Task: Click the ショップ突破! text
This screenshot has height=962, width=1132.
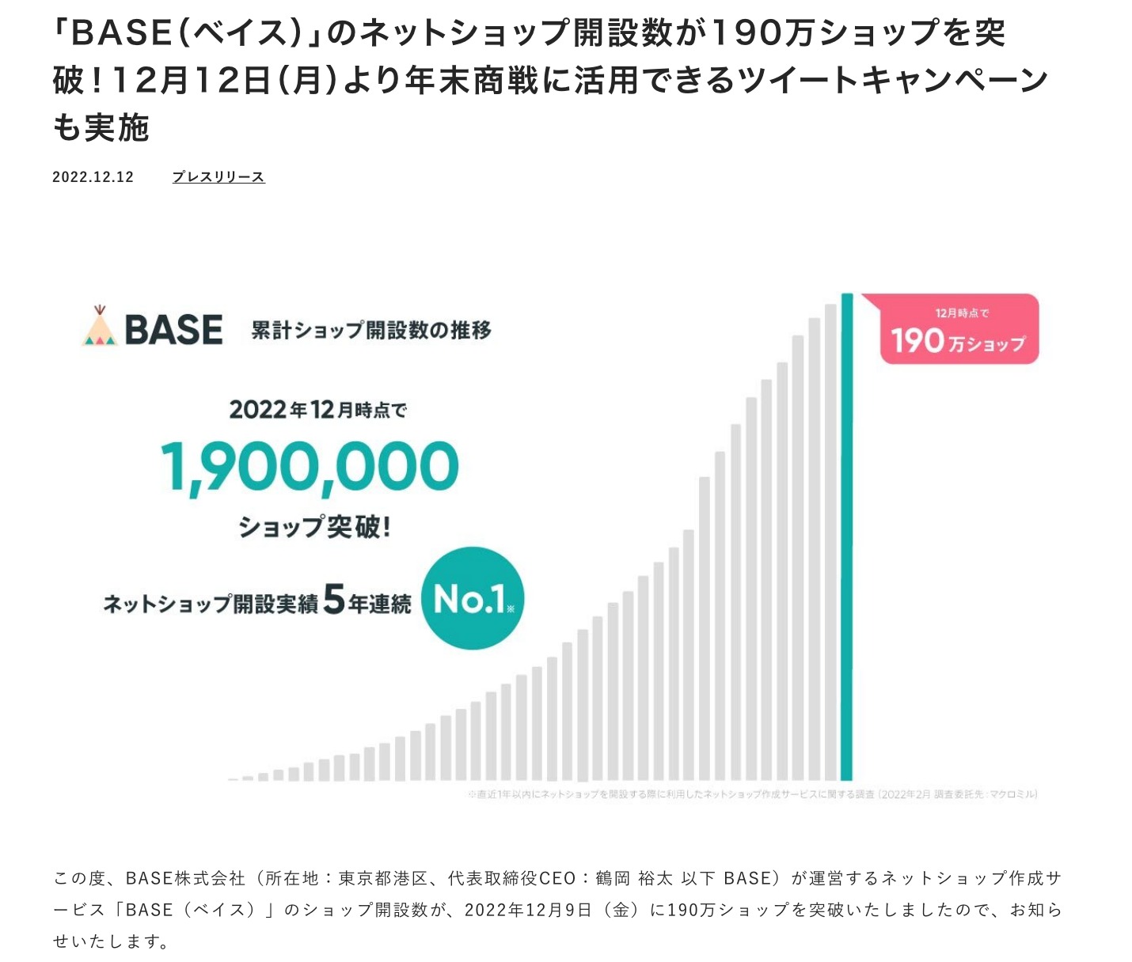Action: pyautogui.click(x=315, y=526)
